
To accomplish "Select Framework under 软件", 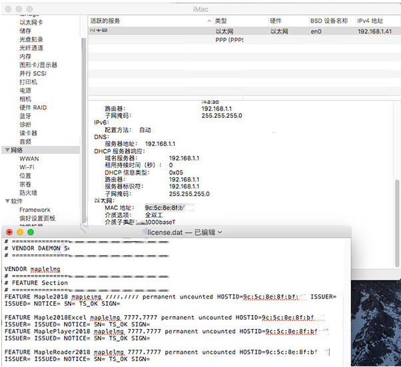I will [35, 210].
